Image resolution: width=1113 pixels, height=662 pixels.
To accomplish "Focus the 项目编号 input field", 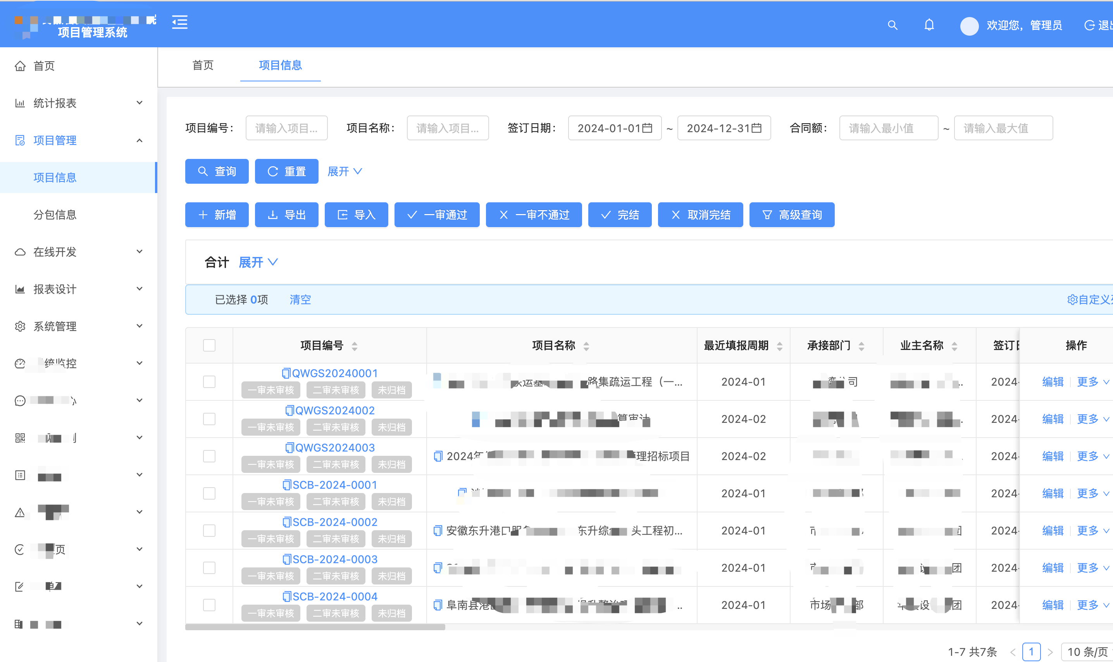I will 287,128.
